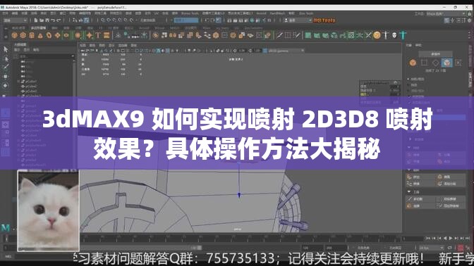Switch to the MASH shelf tab

click(175, 28)
